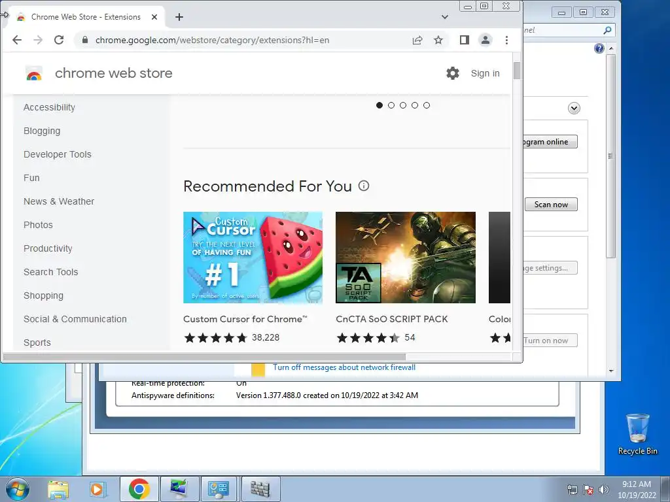Open the CnCTA SoO SCRIPT PACK thumbnail
670x502 pixels.
click(x=406, y=258)
